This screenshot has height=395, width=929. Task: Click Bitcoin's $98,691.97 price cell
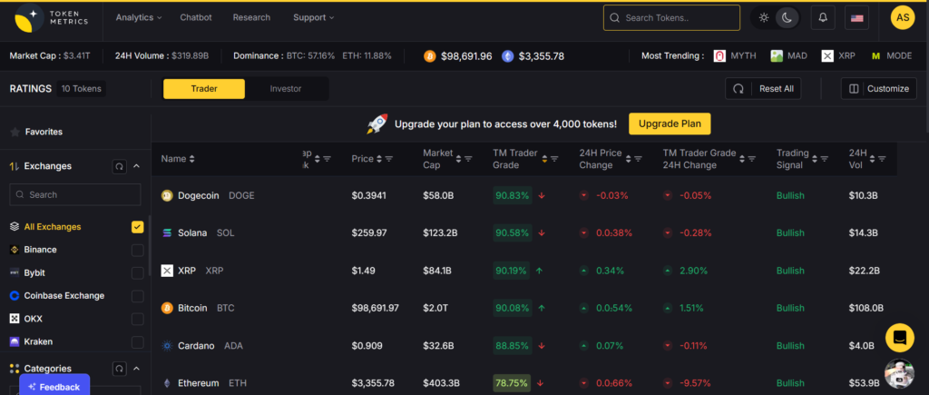[x=375, y=308]
